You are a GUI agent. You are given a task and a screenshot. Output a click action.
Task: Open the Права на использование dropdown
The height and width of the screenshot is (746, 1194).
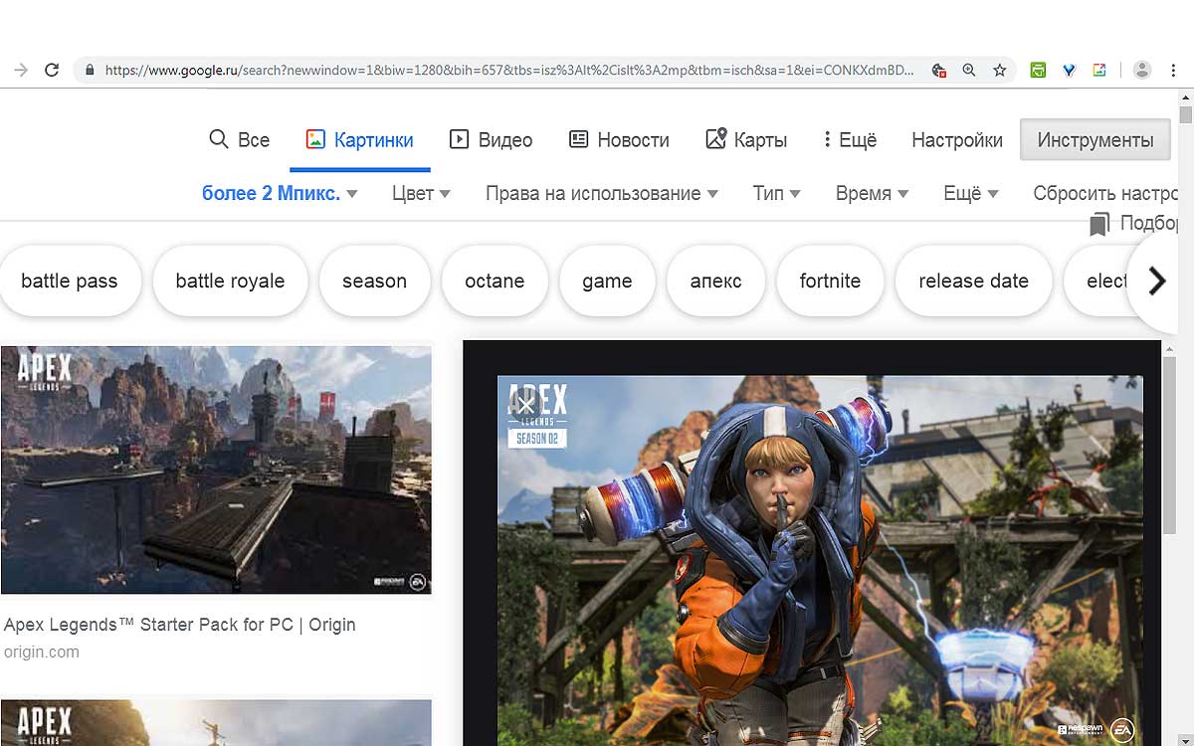click(602, 194)
